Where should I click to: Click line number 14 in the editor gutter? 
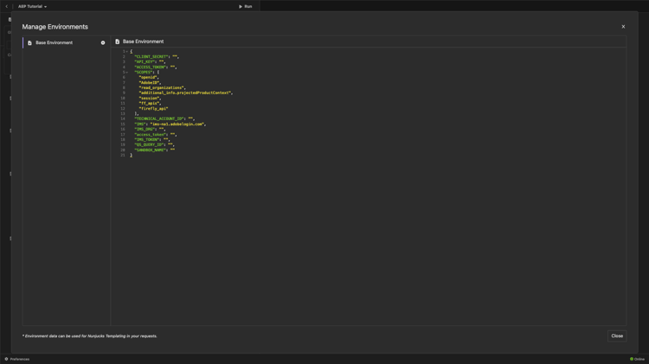click(123, 118)
